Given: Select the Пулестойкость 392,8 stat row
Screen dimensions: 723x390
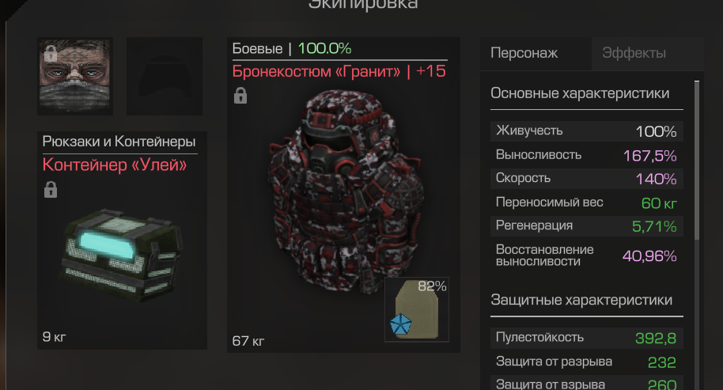Looking at the screenshot, I should coord(586,338).
